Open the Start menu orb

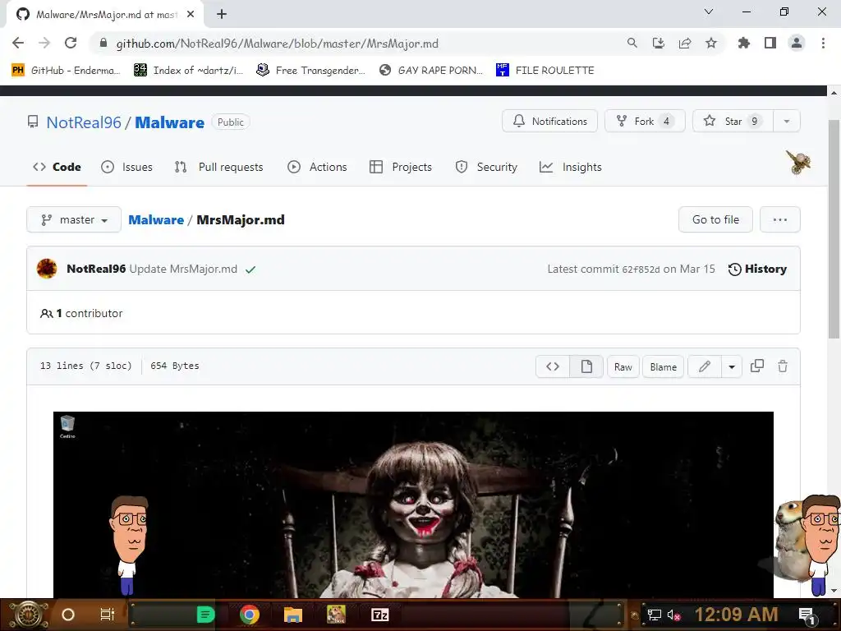click(28, 615)
